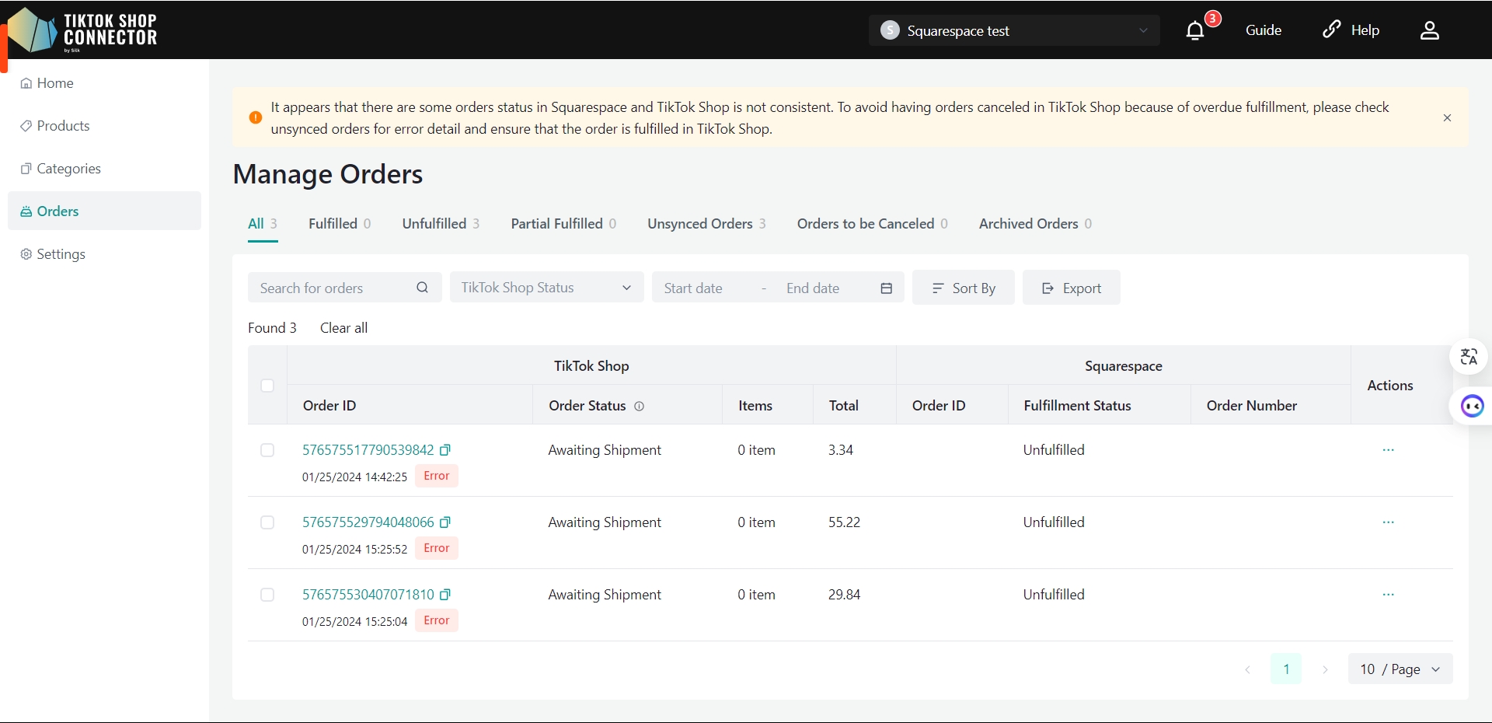The width and height of the screenshot is (1492, 723).
Task: Copy order ID 576575530407071810
Action: tap(445, 595)
